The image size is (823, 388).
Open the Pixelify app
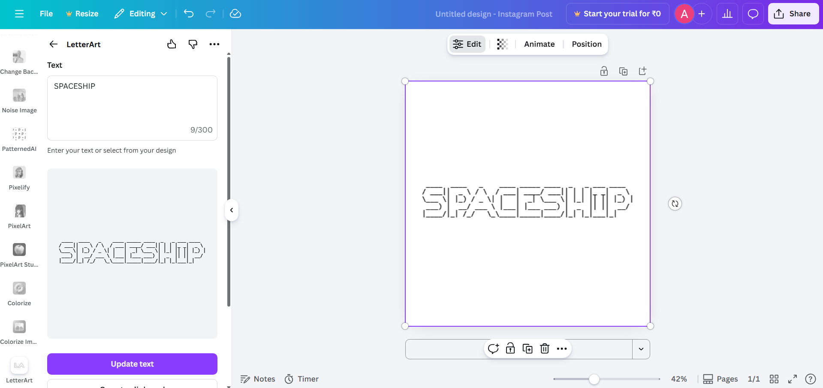(19, 178)
